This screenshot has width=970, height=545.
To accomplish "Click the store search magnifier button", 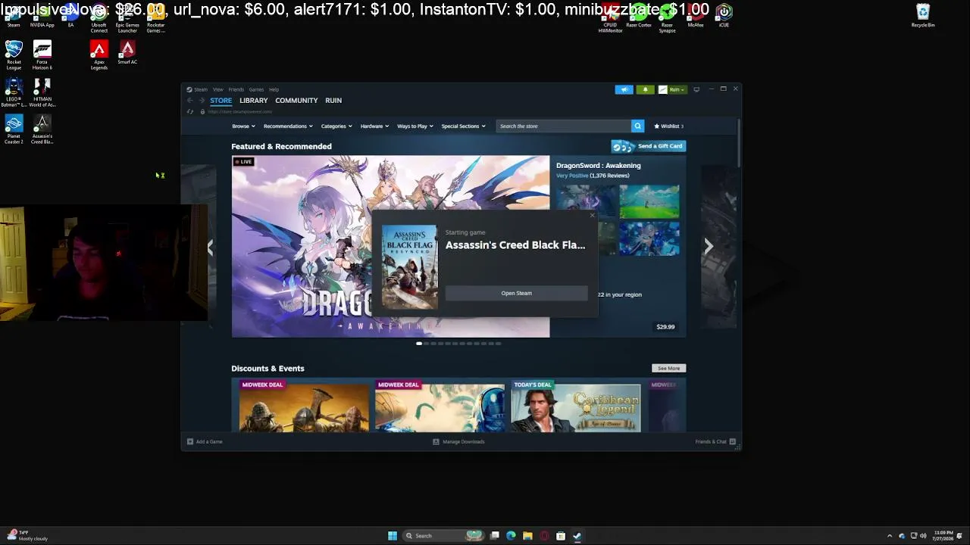I will tap(637, 126).
